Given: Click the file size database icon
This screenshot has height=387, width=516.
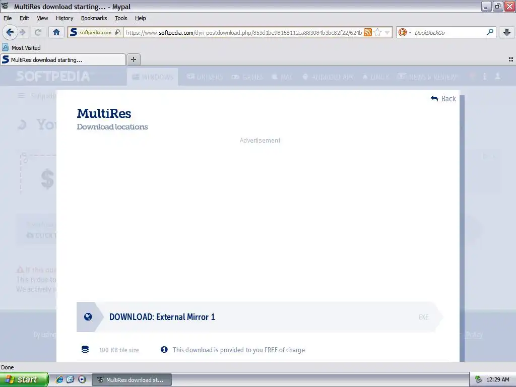Looking at the screenshot, I should [85, 349].
